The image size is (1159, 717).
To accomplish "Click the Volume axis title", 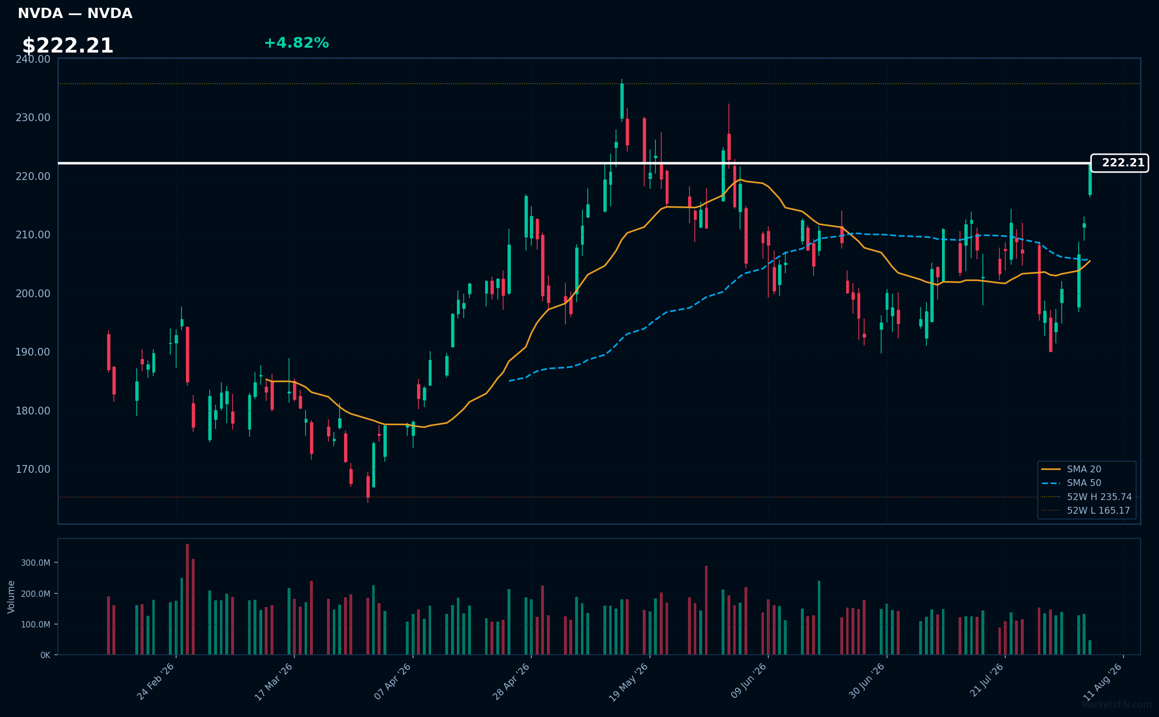I will 11,597.
